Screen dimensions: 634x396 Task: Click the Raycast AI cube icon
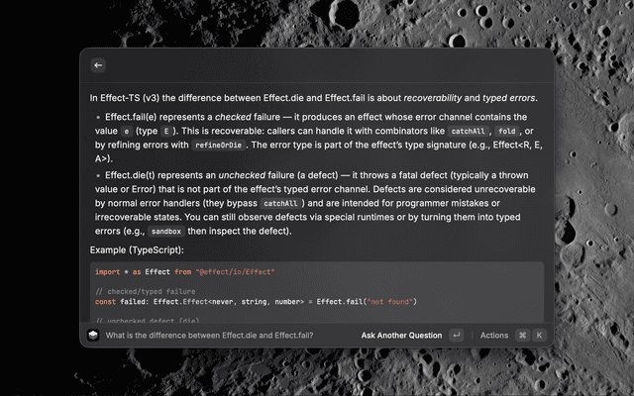coord(93,335)
